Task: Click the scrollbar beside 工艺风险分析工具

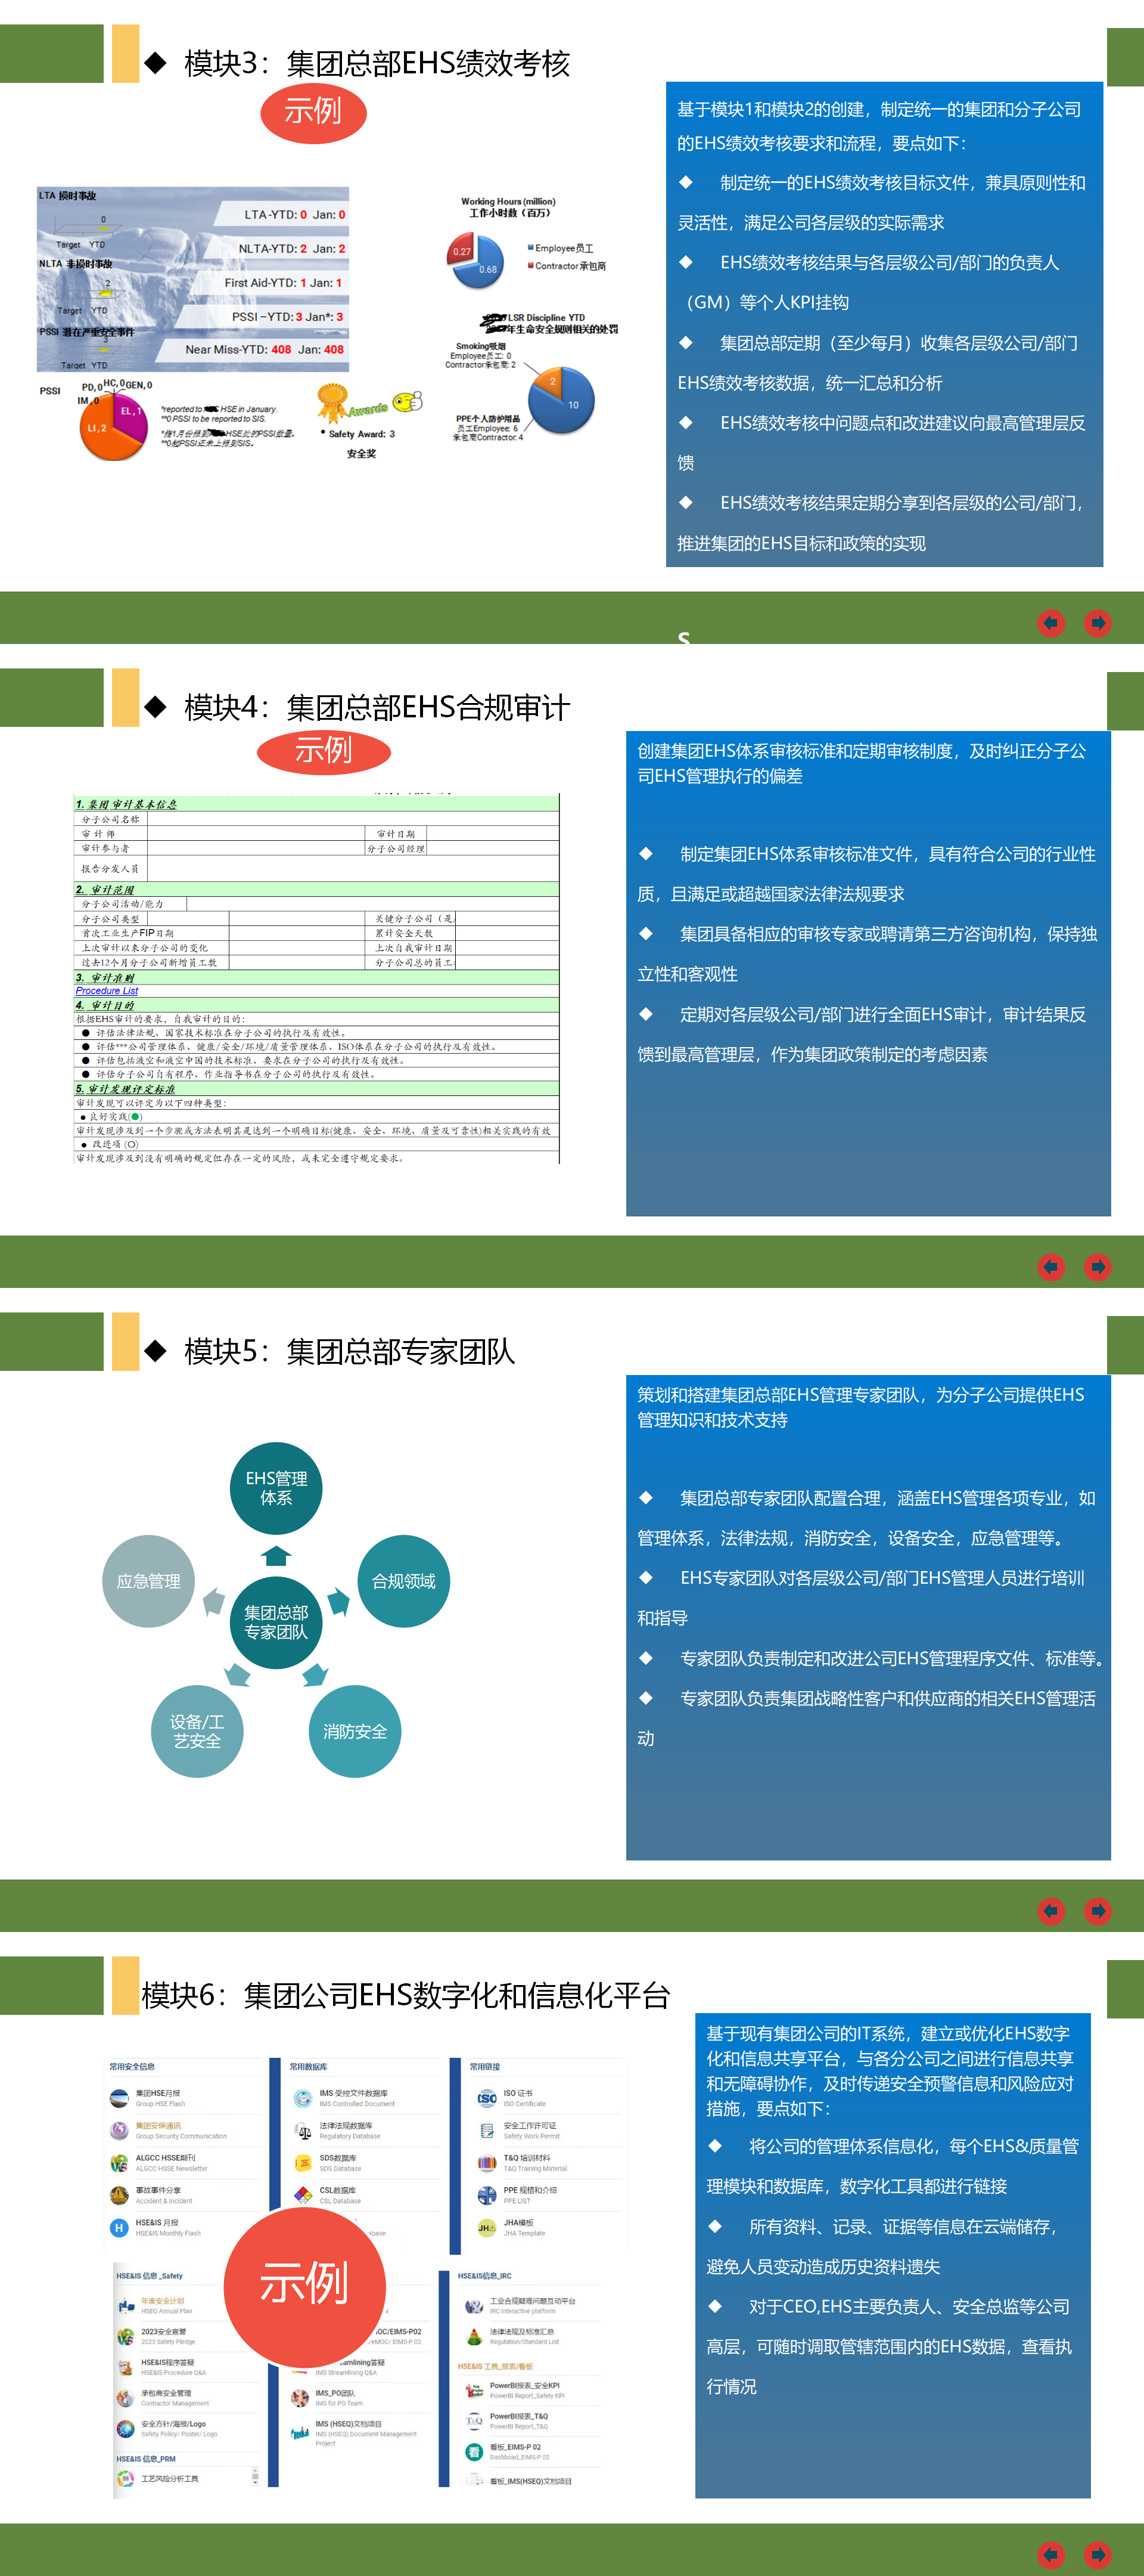Action: coord(255,2477)
